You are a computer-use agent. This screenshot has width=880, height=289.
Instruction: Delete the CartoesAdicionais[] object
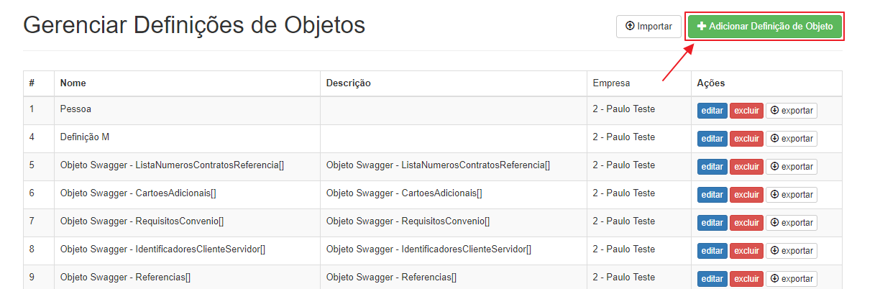click(746, 195)
